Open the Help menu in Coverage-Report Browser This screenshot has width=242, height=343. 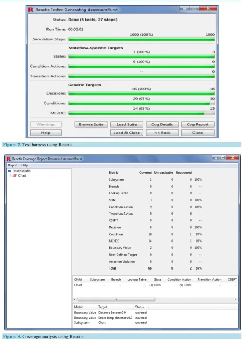25,165
